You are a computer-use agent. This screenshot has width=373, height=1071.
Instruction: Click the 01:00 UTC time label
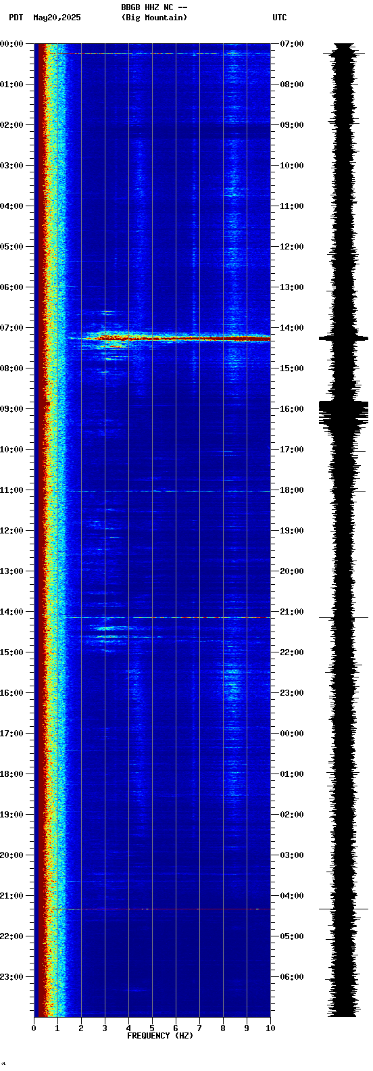click(292, 774)
